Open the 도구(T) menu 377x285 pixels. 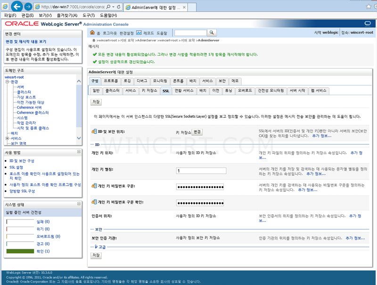[x=89, y=16]
